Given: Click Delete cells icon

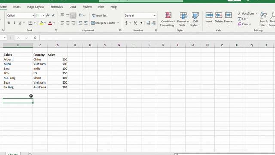Looking at the screenshot, I should point(219,15).
